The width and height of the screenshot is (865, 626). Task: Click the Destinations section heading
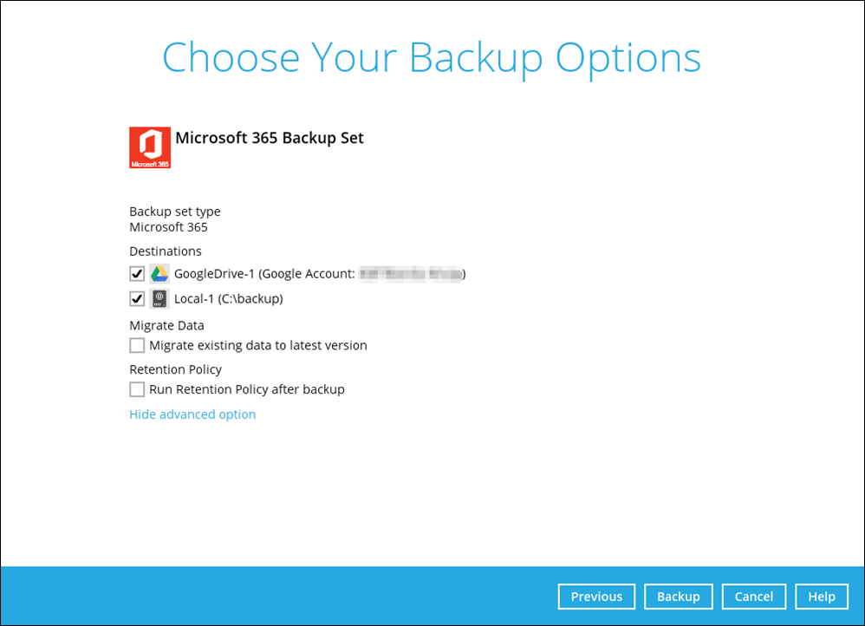click(x=166, y=251)
